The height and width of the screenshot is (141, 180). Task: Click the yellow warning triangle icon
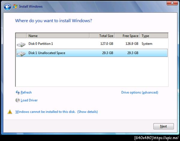(10, 112)
